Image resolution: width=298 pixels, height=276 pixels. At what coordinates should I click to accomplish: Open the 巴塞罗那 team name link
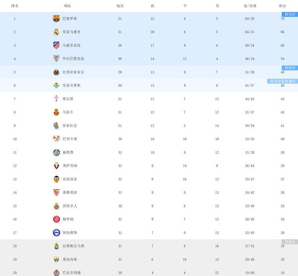coord(70,19)
